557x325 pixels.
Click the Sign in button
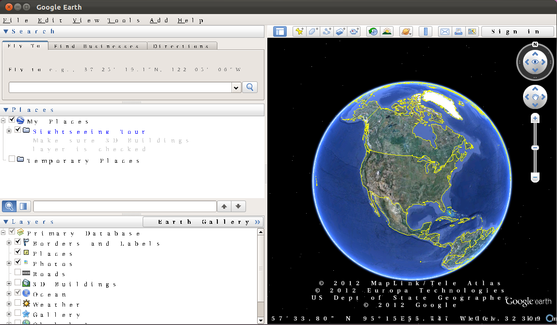click(x=518, y=31)
